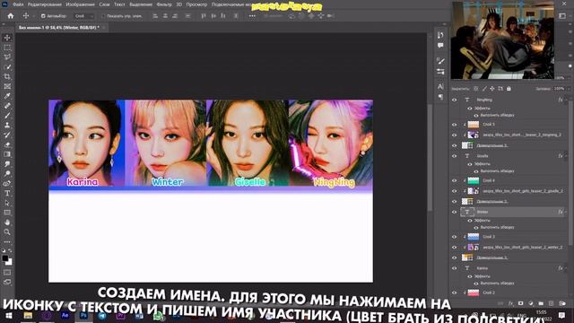
Task: Open the Windows Start menu
Action: coord(8,316)
